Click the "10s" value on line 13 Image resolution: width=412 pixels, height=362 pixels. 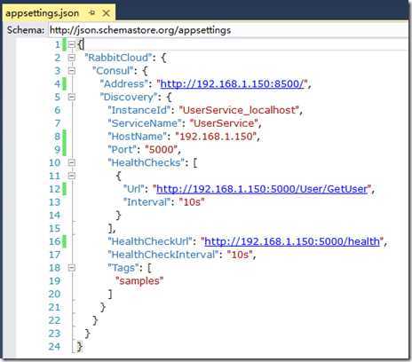tap(192, 202)
